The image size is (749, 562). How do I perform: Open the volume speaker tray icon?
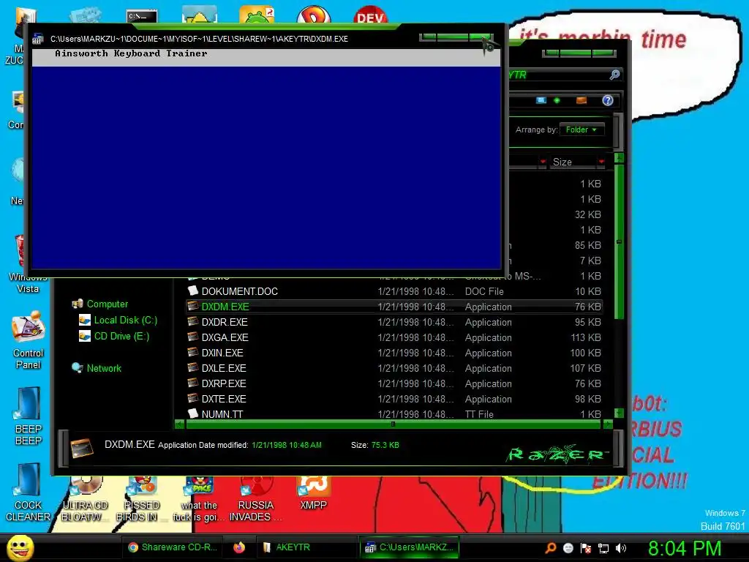tap(620, 548)
